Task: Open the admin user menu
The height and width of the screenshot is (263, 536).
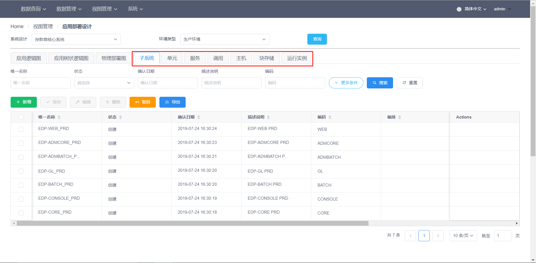Action: coord(502,9)
